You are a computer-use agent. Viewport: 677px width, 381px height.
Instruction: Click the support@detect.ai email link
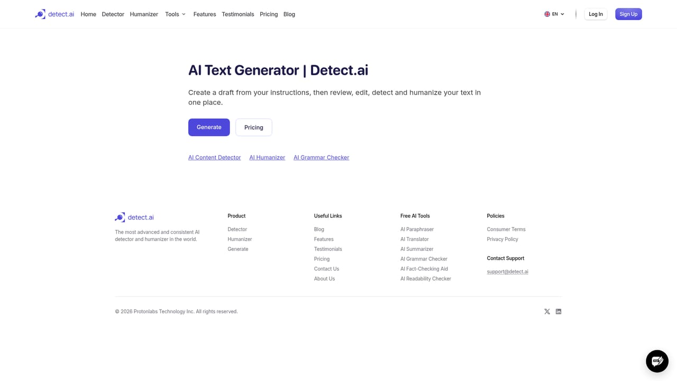507,272
